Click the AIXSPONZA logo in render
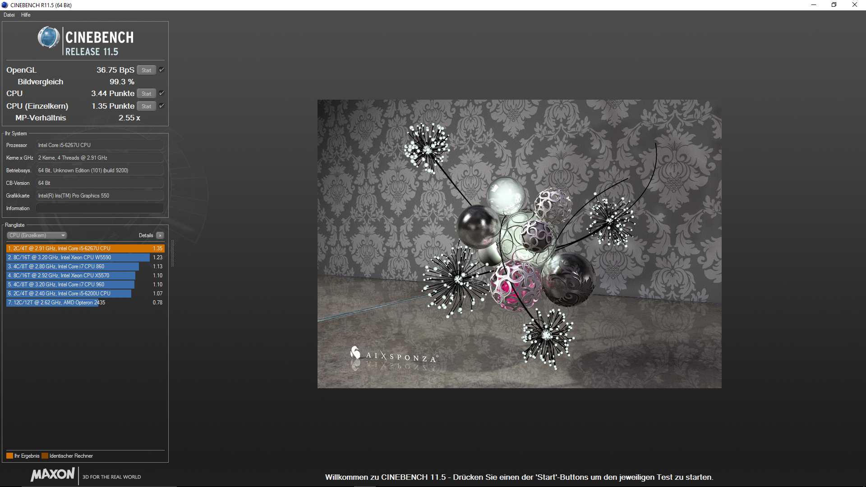The image size is (866, 487). [x=394, y=355]
